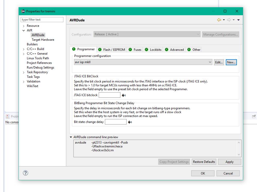Screen dimensions: 257x192
Task: Expand the Task Repository node
Action: tap(24, 72)
